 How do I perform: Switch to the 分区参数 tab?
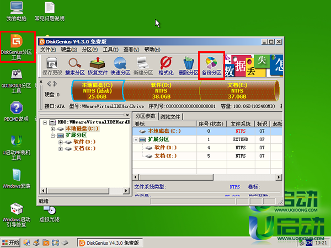click(145, 116)
